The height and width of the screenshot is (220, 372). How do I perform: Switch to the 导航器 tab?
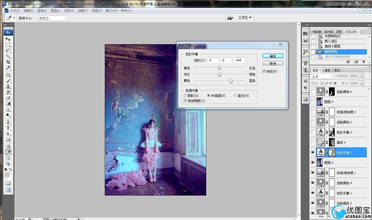317,32
